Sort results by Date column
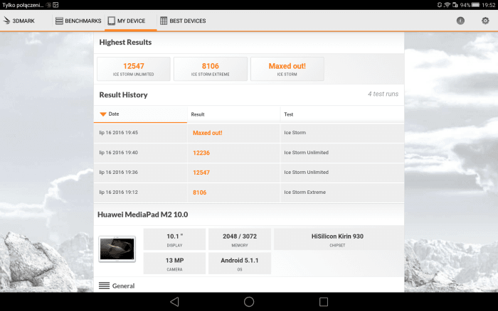 point(140,114)
